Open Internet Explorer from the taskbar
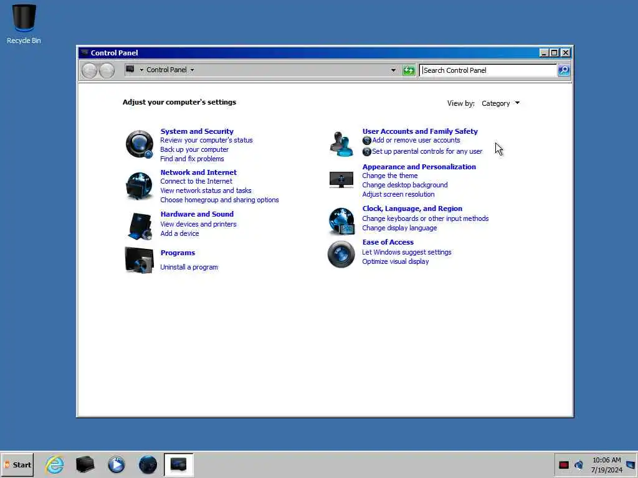638x478 pixels. (55, 464)
